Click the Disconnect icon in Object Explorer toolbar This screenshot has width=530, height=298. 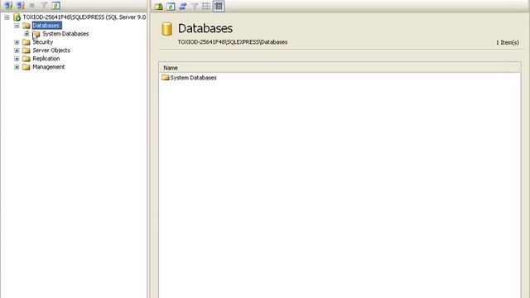[x=21, y=6]
